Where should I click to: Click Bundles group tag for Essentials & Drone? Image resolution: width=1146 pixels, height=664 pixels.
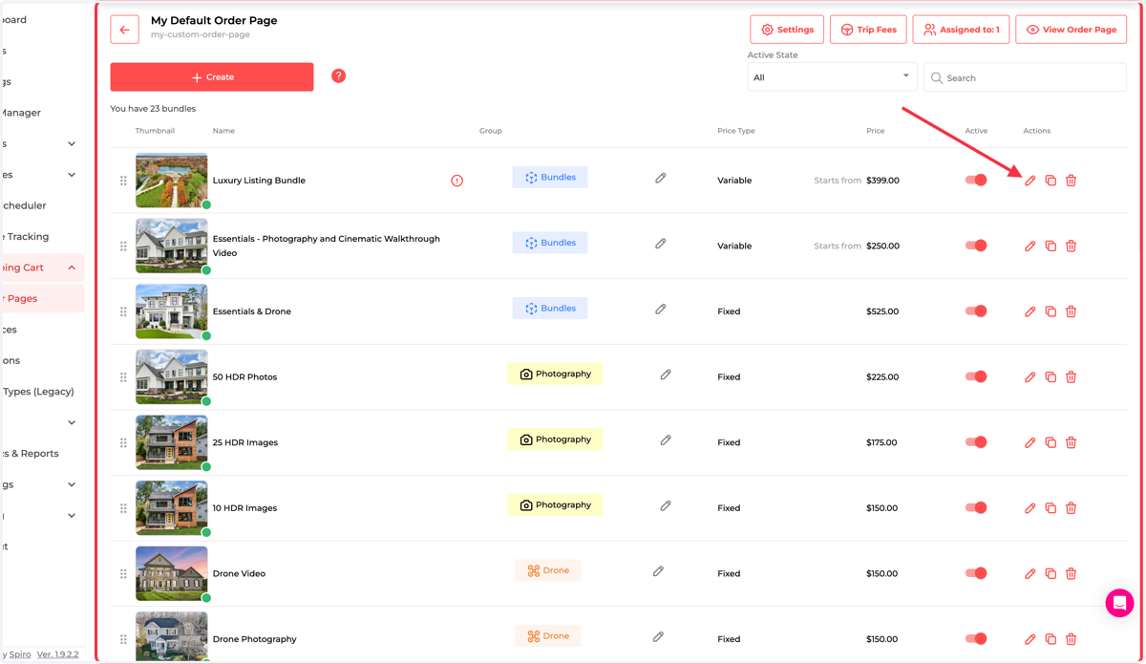coord(550,309)
